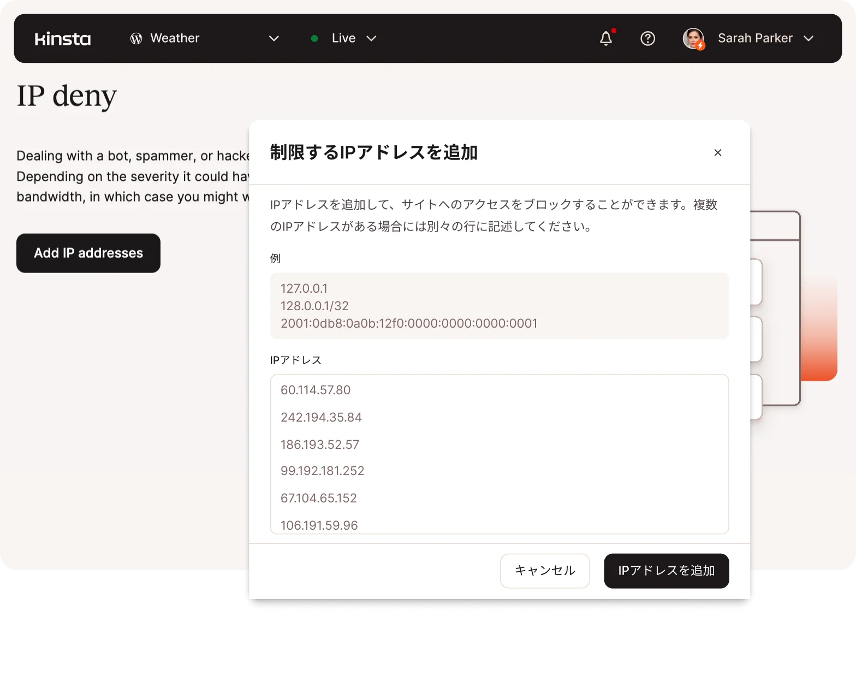Expand the Weather site selector chevron
This screenshot has height=699, width=856.
click(x=274, y=39)
